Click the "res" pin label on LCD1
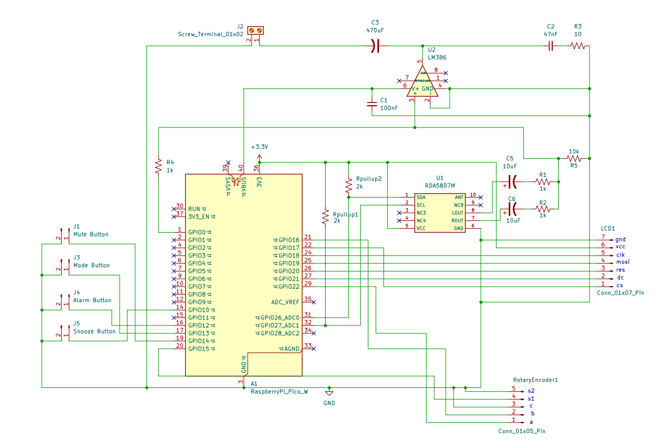Viewport: 669px width, 443px height. pos(620,269)
